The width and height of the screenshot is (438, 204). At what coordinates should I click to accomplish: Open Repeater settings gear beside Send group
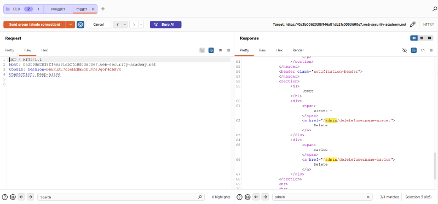[80, 25]
